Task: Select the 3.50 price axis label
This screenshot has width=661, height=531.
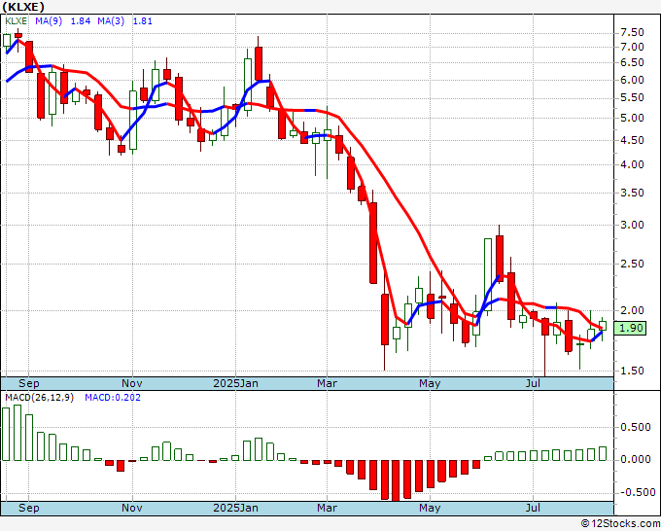Action: [633, 193]
